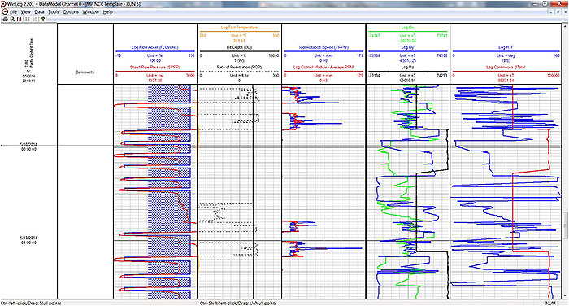Click the Log Tool Temperature header
This screenshot has width=569, height=306.
click(239, 28)
